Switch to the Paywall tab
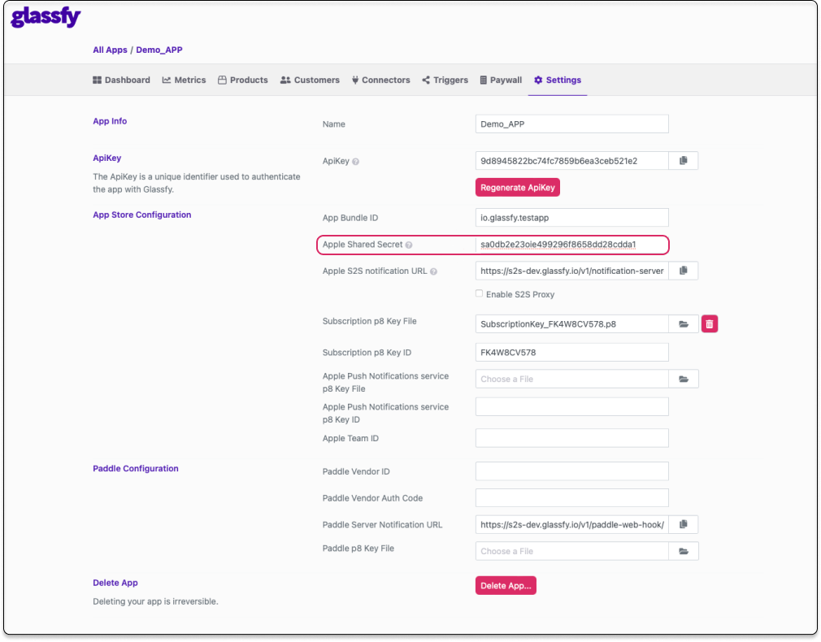Image resolution: width=821 pixels, height=642 pixels. [x=501, y=80]
